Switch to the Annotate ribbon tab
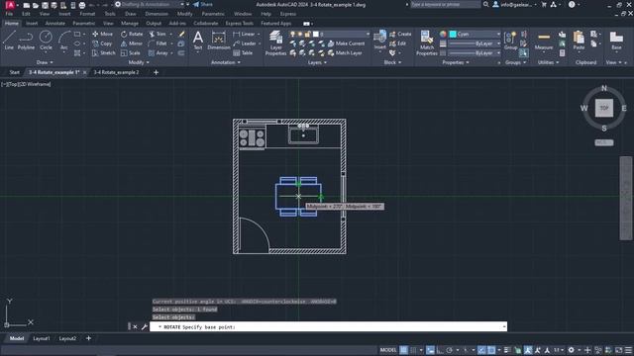The height and width of the screenshot is (356, 634). coord(55,24)
